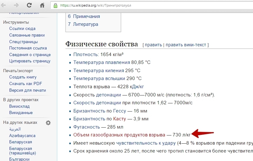Open red link Объем газообразных продуктов взрыва
This screenshot has width=253, height=161.
click(x=119, y=135)
